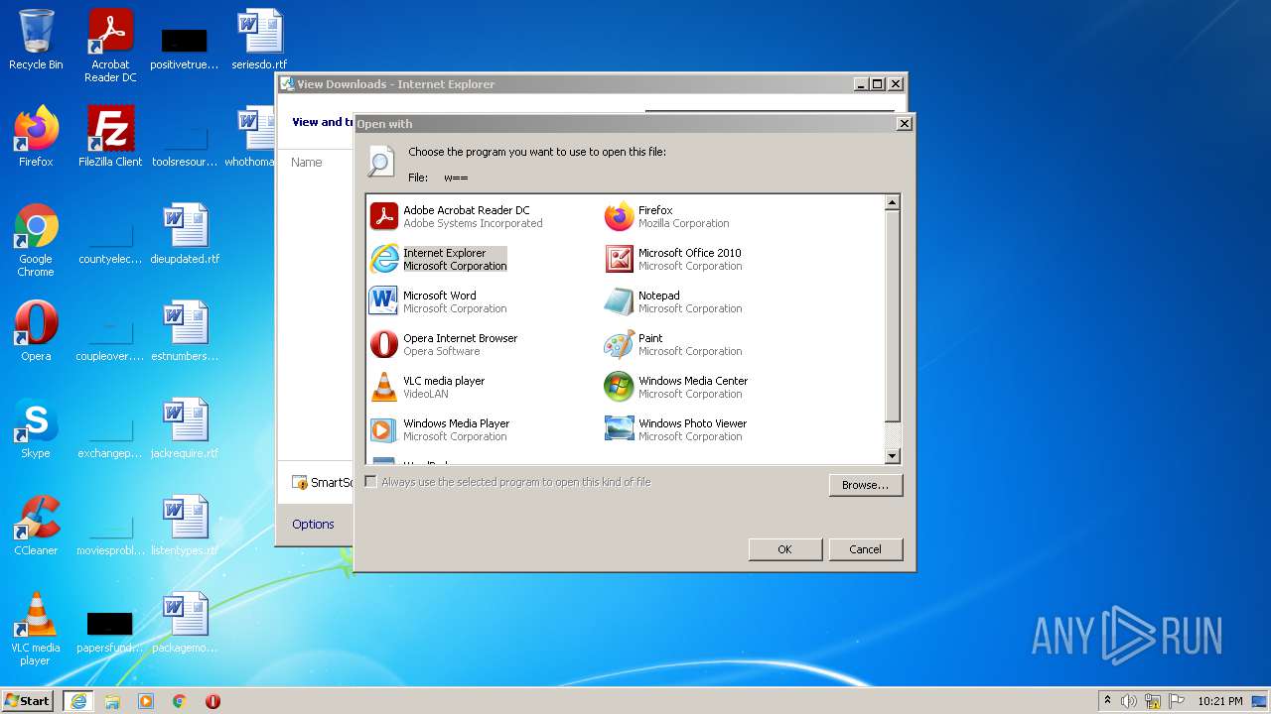The image size is (1271, 714).
Task: Launch Opera from taskbar
Action: 212,701
